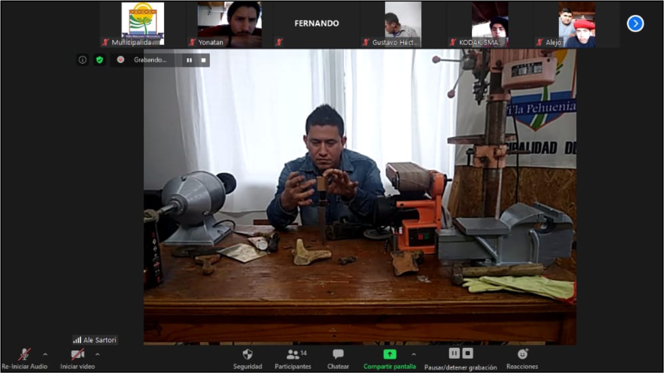Turn on camera with Iniciar video
The height and width of the screenshot is (373, 664).
point(78,355)
